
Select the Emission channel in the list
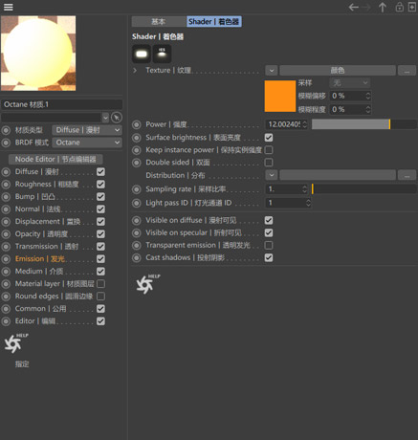[40, 258]
